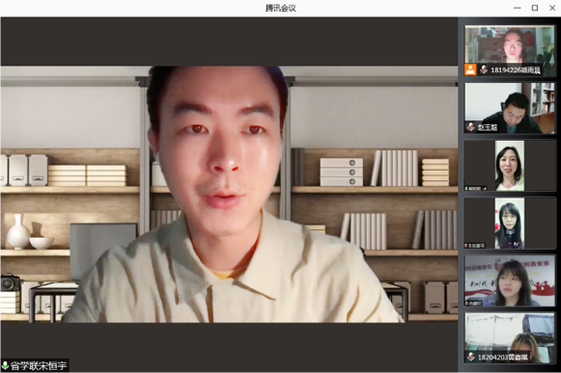This screenshot has width=561, height=373.
Task: Click the main speaker video area
Action: (x=229, y=194)
